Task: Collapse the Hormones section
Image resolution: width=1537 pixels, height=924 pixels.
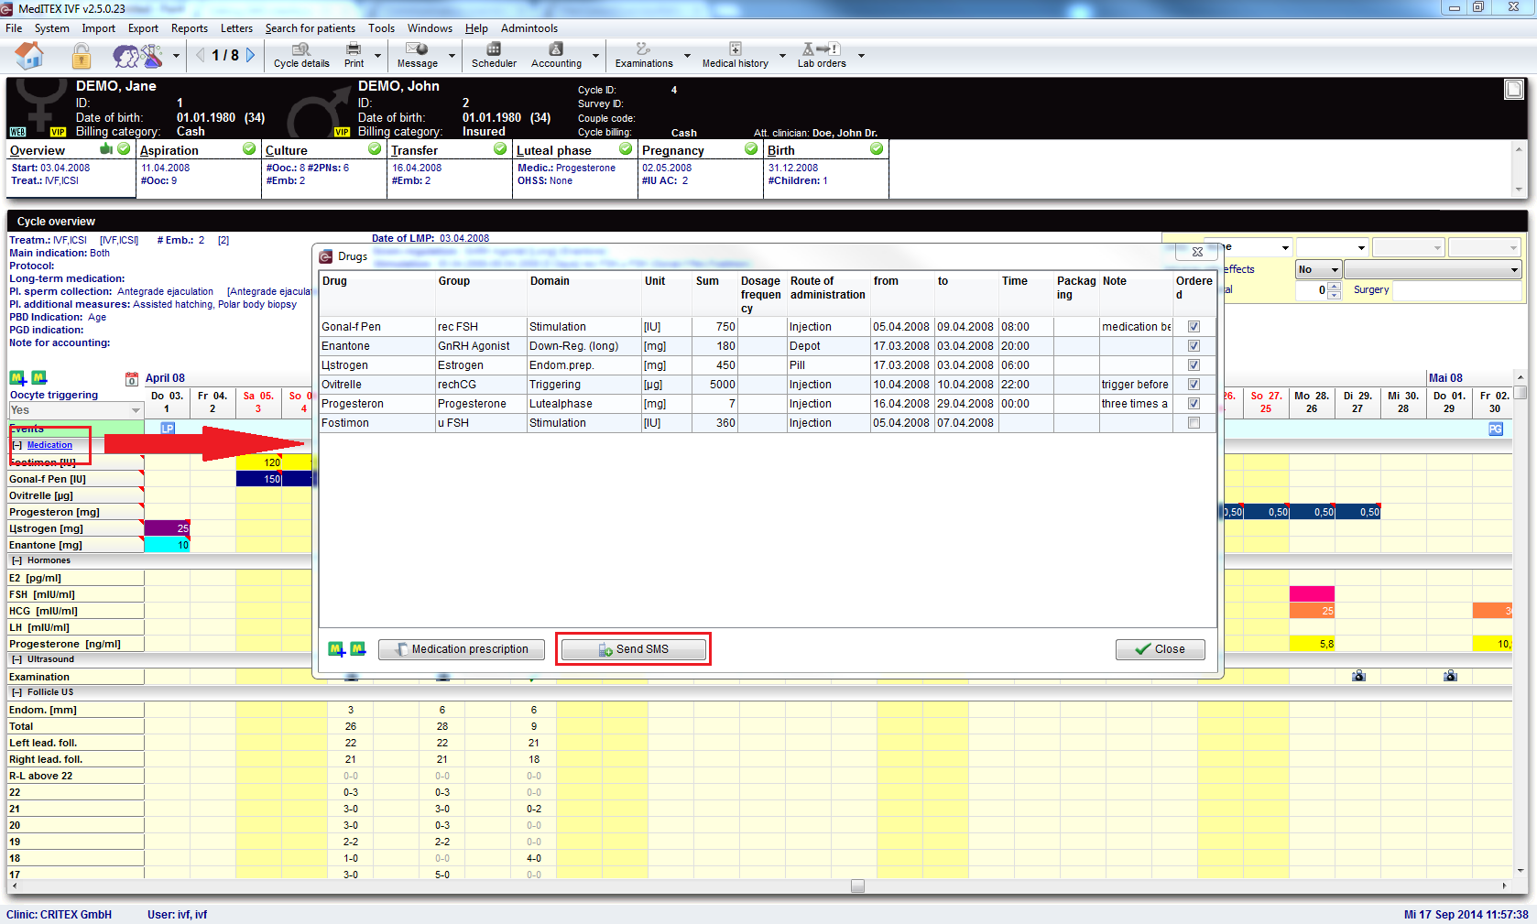Action: point(16,560)
